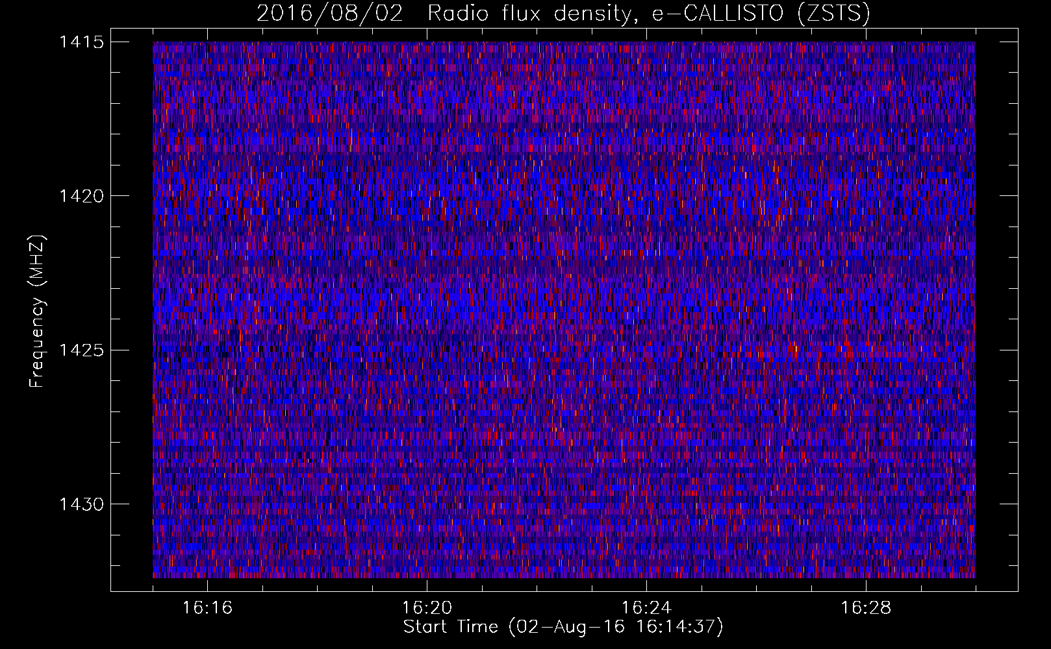The height and width of the screenshot is (649, 1051).
Task: Click the 1425 frequency tick label
Action: click(x=82, y=350)
